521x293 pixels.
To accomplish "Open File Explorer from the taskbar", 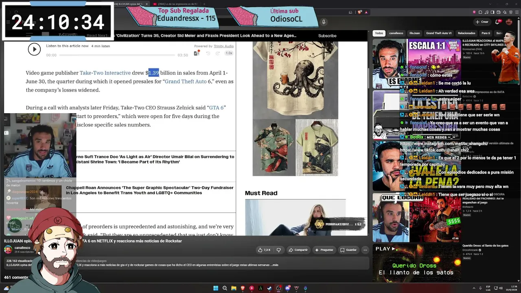I will (x=234, y=289).
